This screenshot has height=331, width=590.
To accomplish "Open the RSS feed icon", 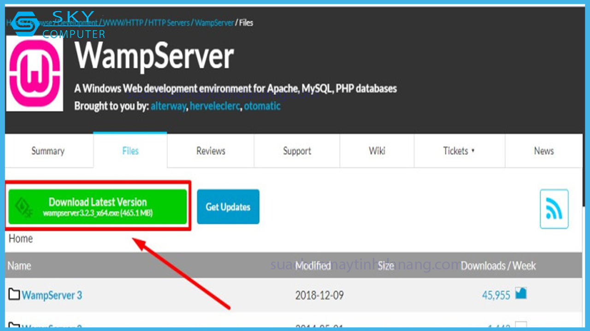I will [554, 209].
